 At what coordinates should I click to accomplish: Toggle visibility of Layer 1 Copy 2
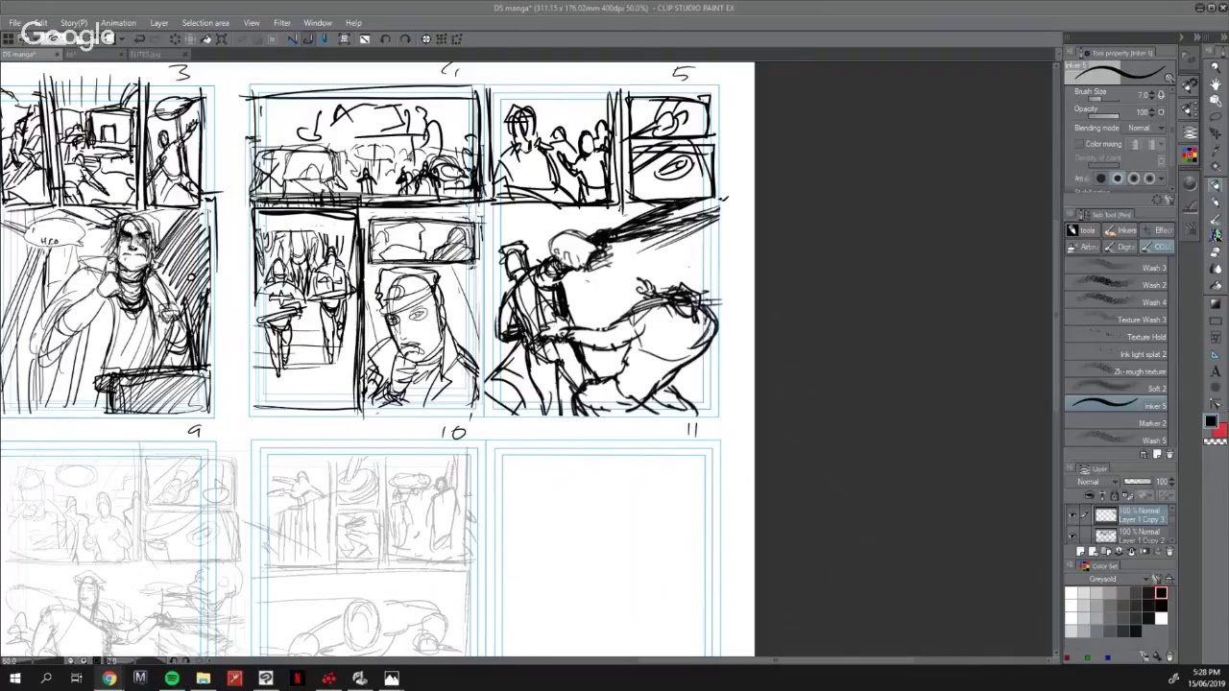1072,535
